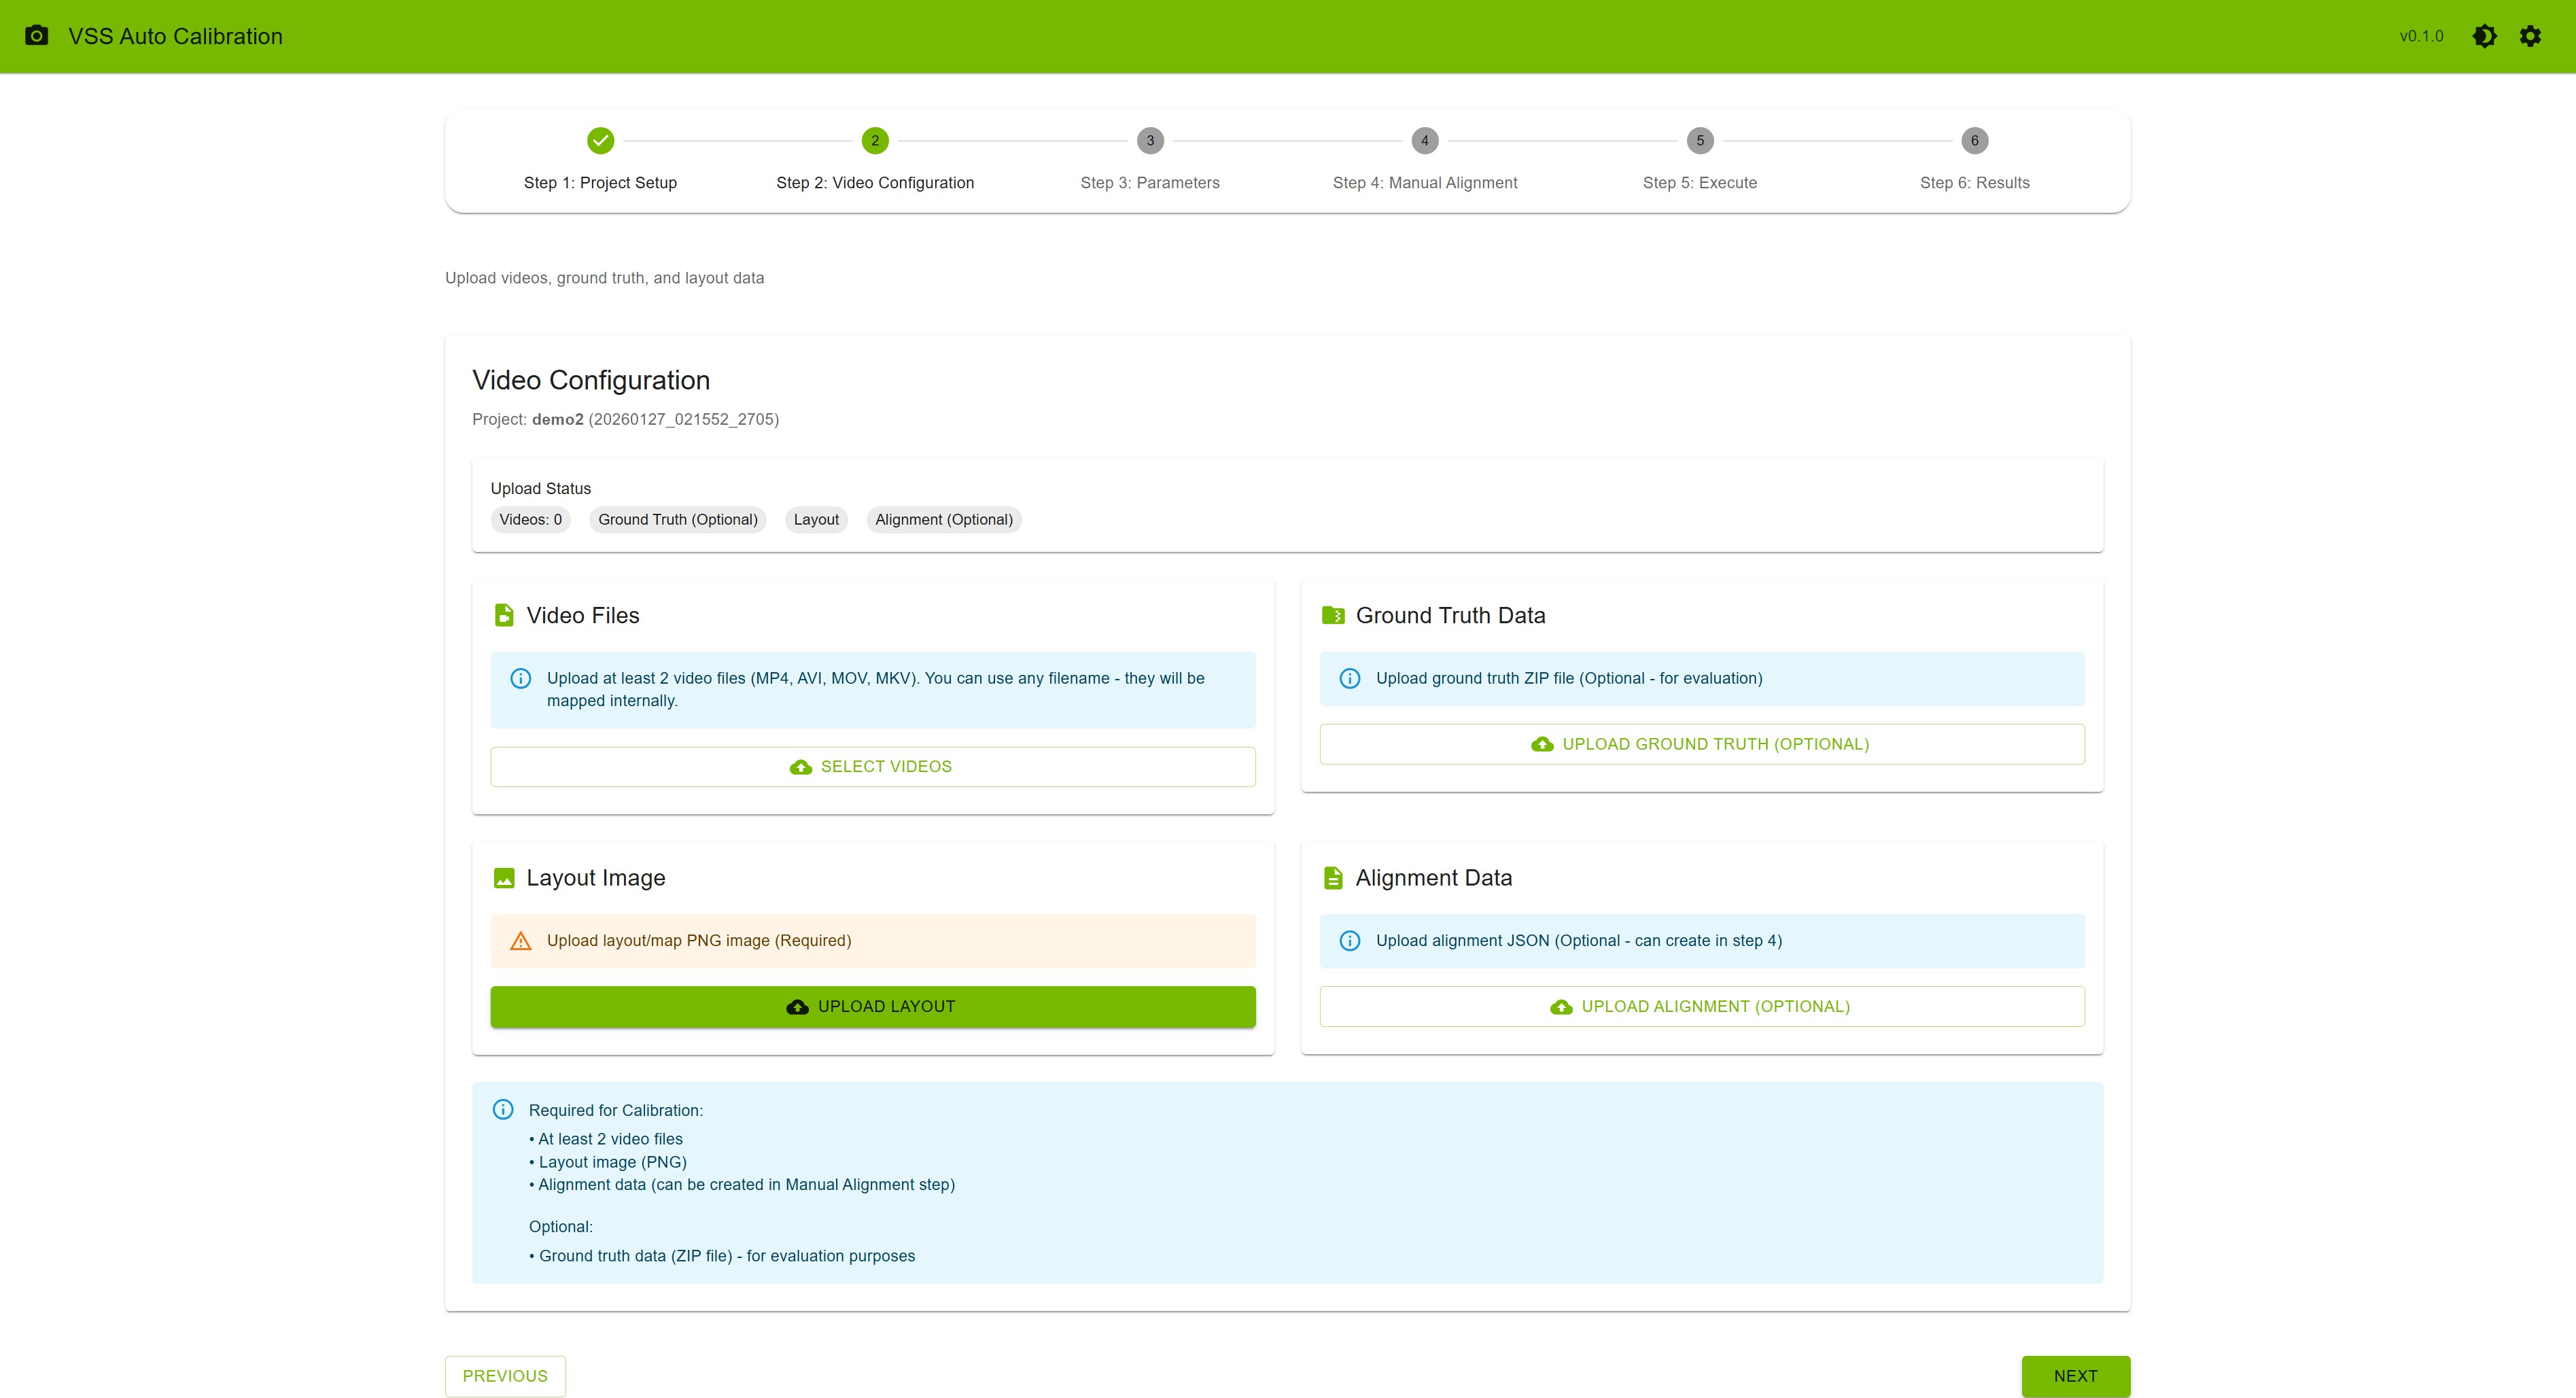Click the warning triangle in the layout notice
2576x1398 pixels.
[520, 940]
